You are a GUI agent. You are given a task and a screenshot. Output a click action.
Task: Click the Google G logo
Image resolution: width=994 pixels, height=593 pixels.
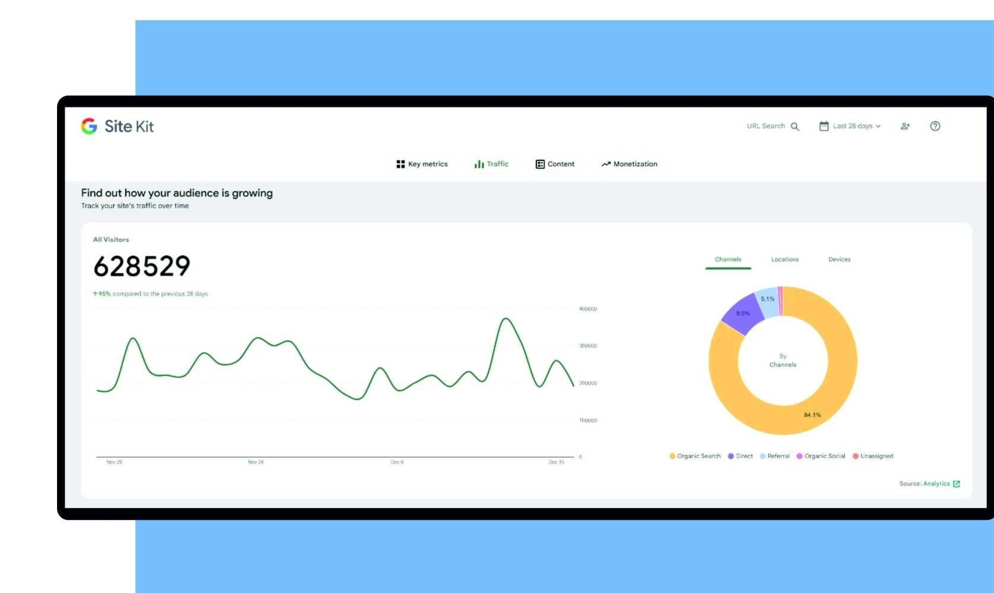tap(89, 126)
